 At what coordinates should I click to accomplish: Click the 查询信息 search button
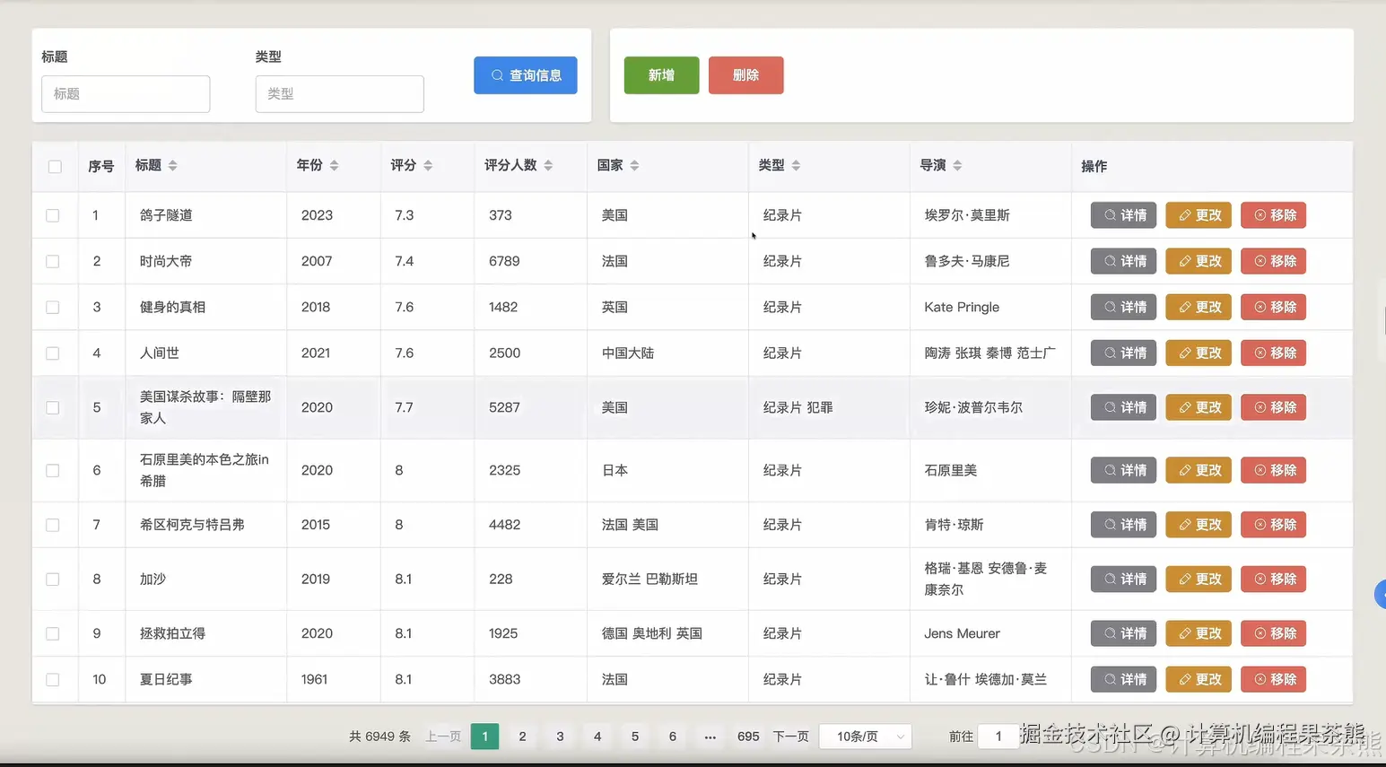click(x=526, y=75)
